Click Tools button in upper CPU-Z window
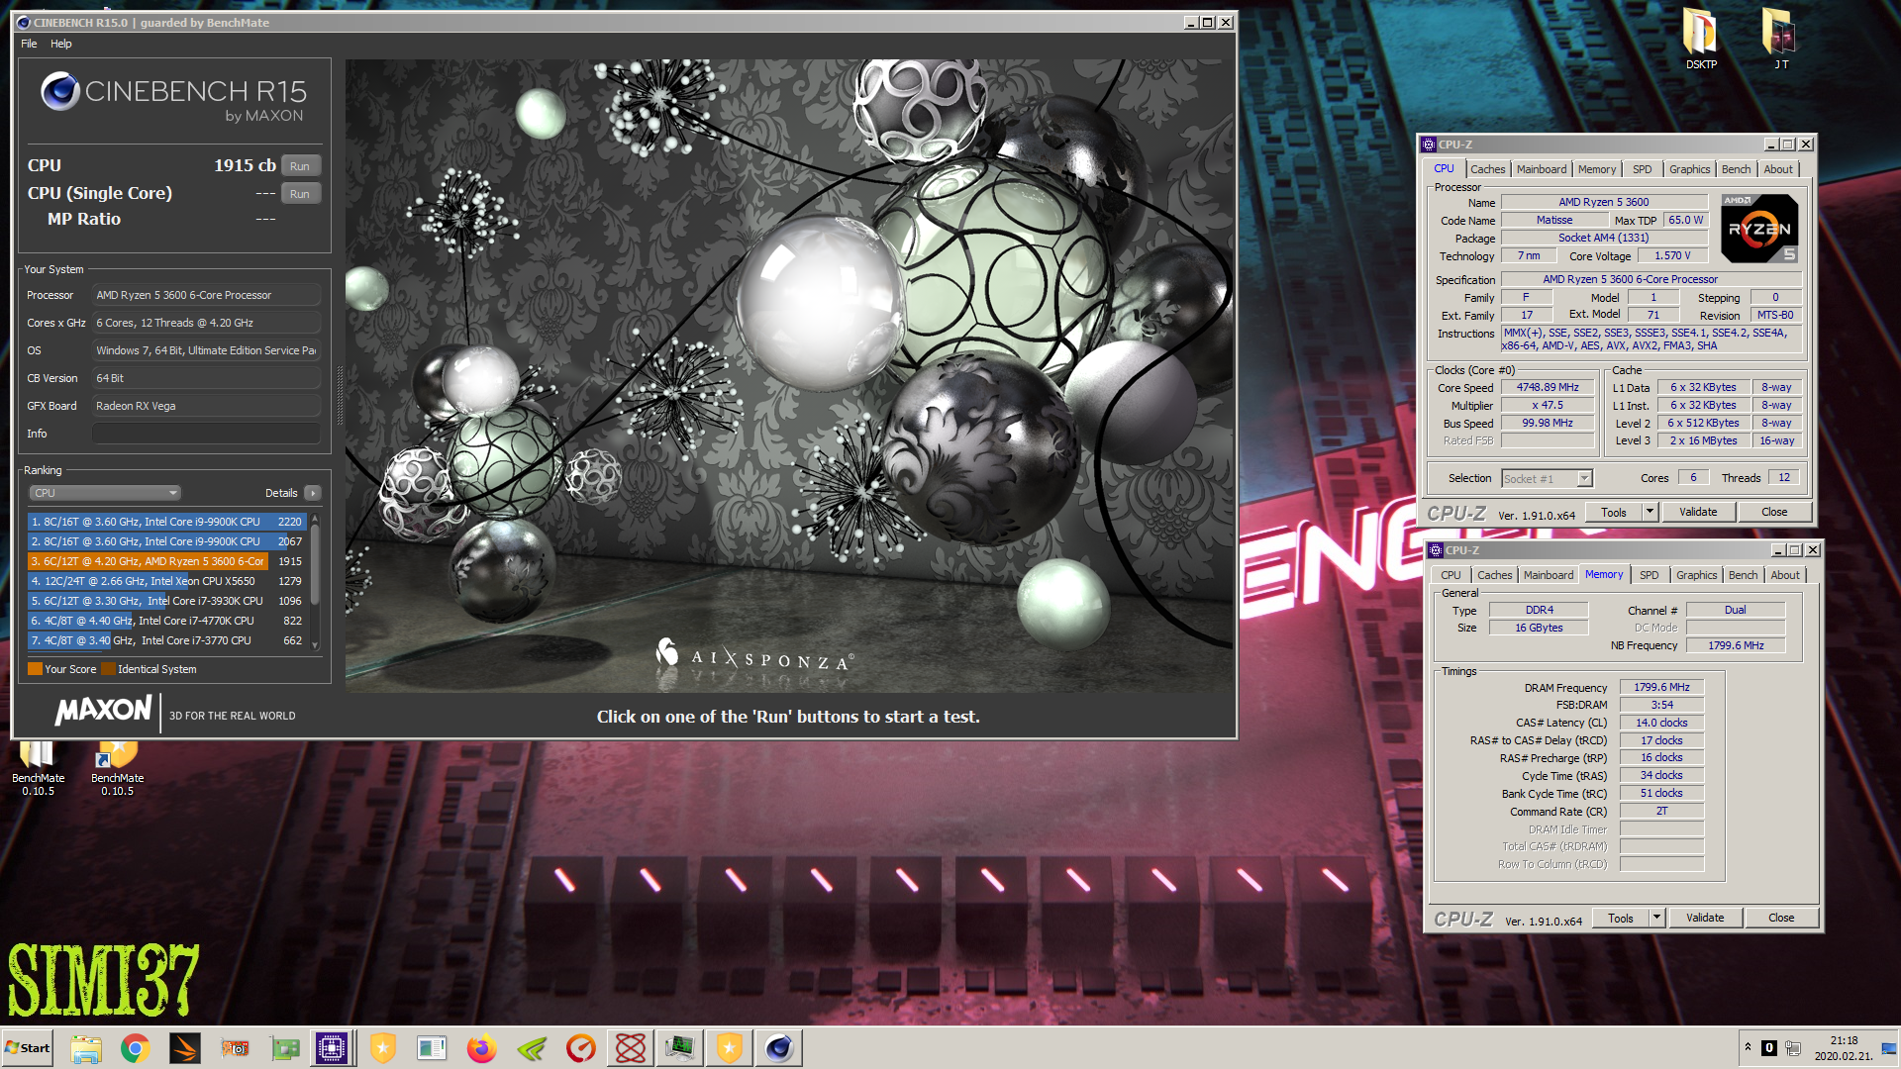This screenshot has width=1901, height=1069. click(1614, 513)
